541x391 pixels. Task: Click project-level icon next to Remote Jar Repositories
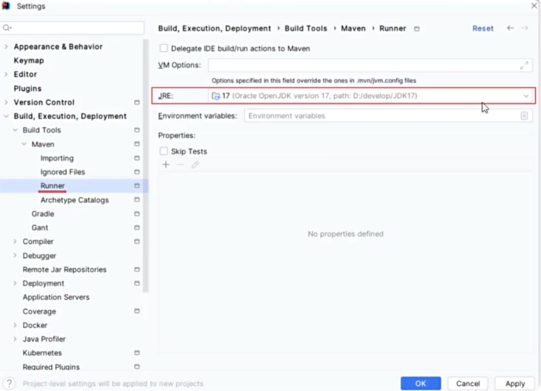click(137, 269)
